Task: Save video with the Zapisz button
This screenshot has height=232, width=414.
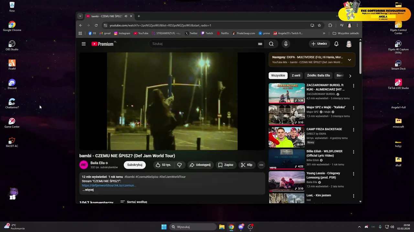Action: click(x=225, y=165)
